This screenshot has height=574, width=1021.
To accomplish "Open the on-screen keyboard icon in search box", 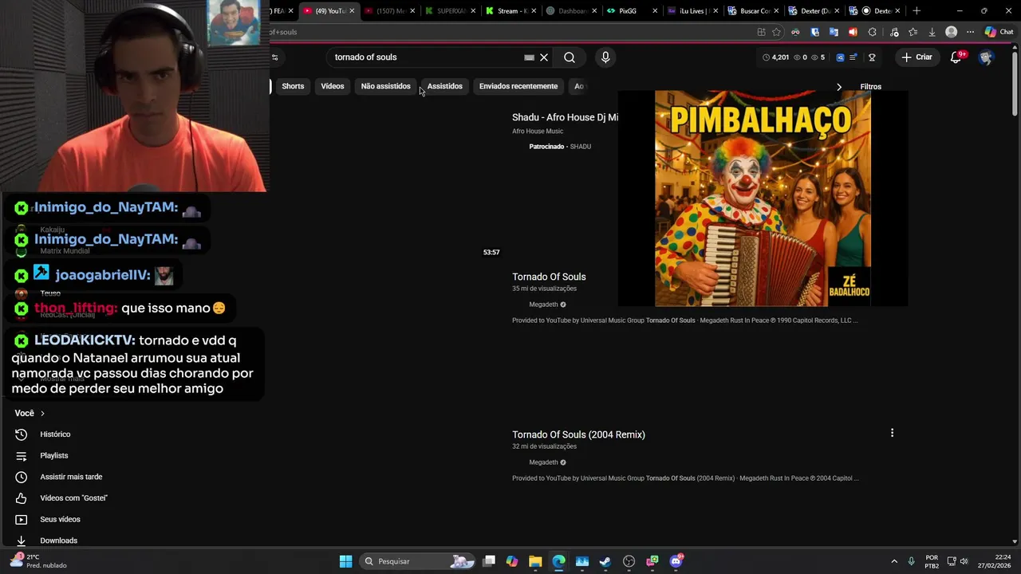I will click(529, 57).
